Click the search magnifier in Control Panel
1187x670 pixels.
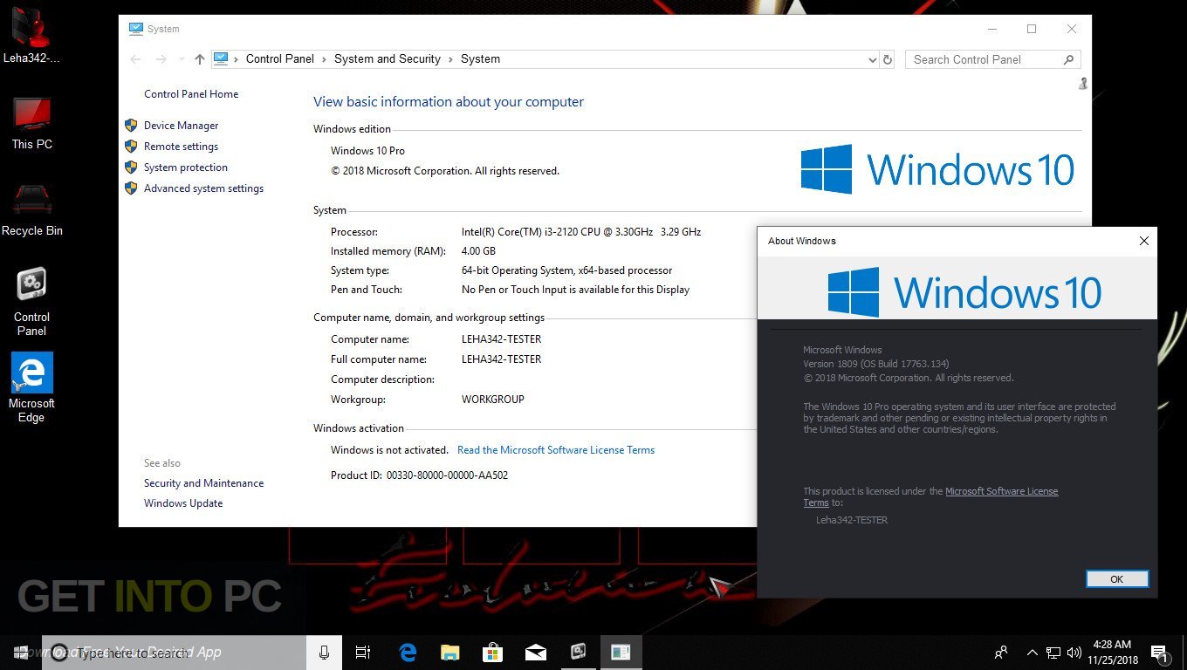click(1068, 59)
